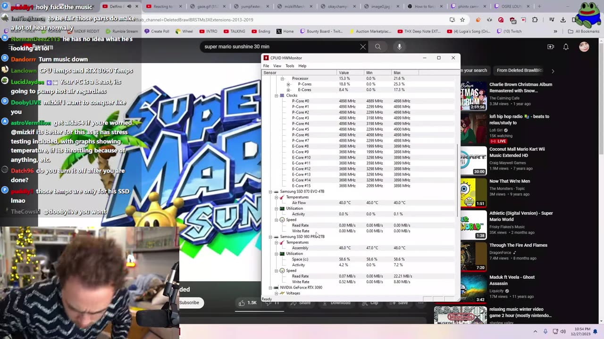The width and height of the screenshot is (604, 339).
Task: Click the Max column header
Action: coord(405,73)
